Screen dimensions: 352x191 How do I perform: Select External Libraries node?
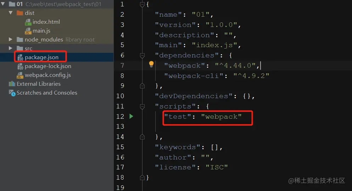(39, 84)
